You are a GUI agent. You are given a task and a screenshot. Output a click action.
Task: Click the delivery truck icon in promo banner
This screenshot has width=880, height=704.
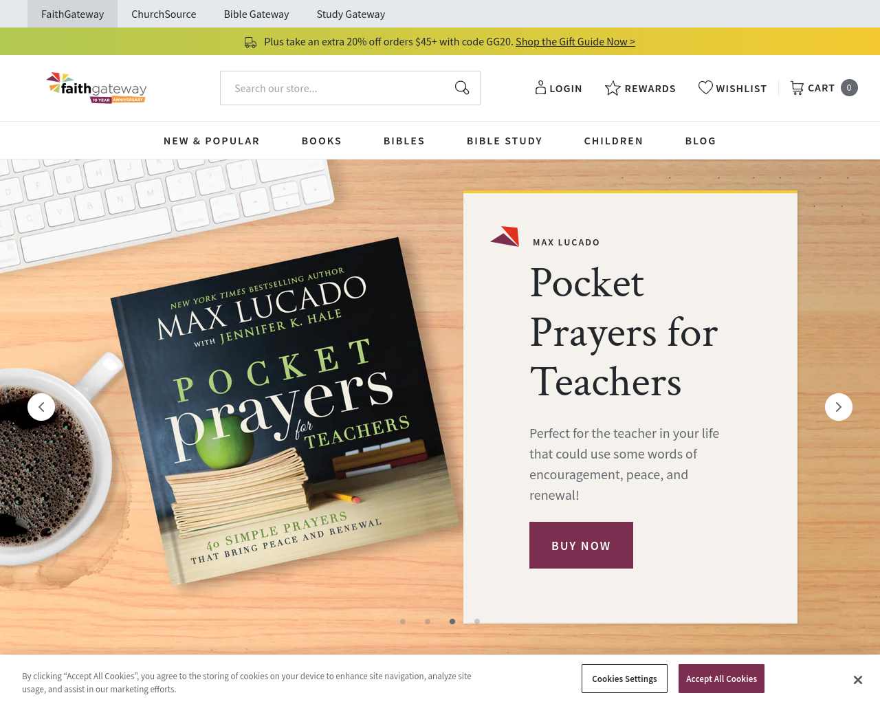(x=250, y=43)
